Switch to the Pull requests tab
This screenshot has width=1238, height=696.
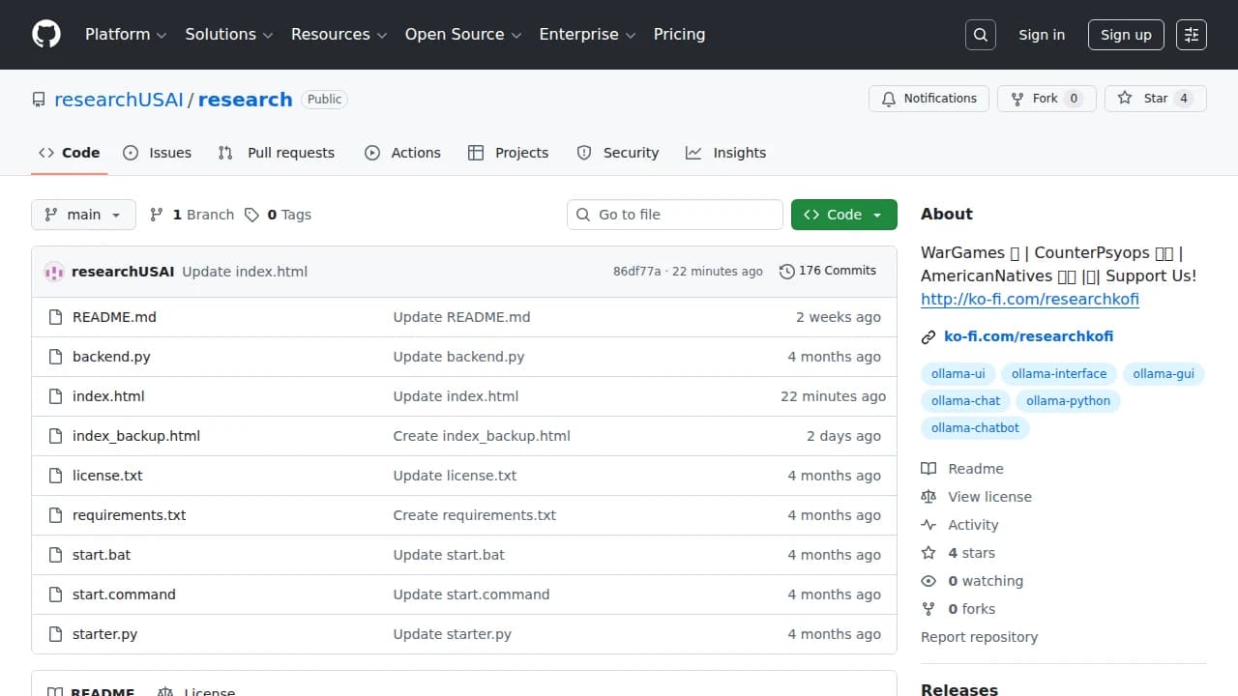coord(289,152)
